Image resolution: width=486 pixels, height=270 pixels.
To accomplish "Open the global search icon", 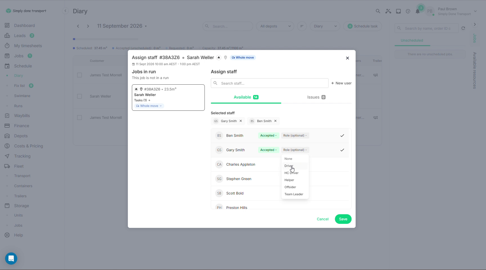I will click(378, 11).
